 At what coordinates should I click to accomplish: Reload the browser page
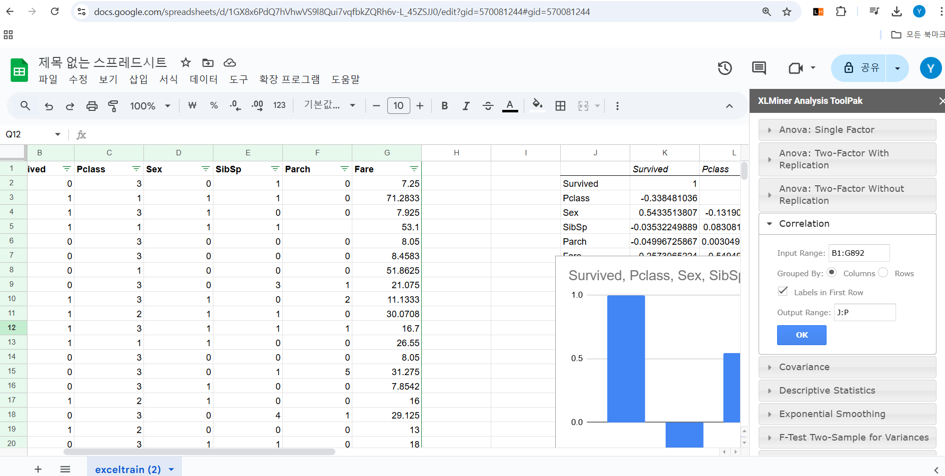point(55,11)
